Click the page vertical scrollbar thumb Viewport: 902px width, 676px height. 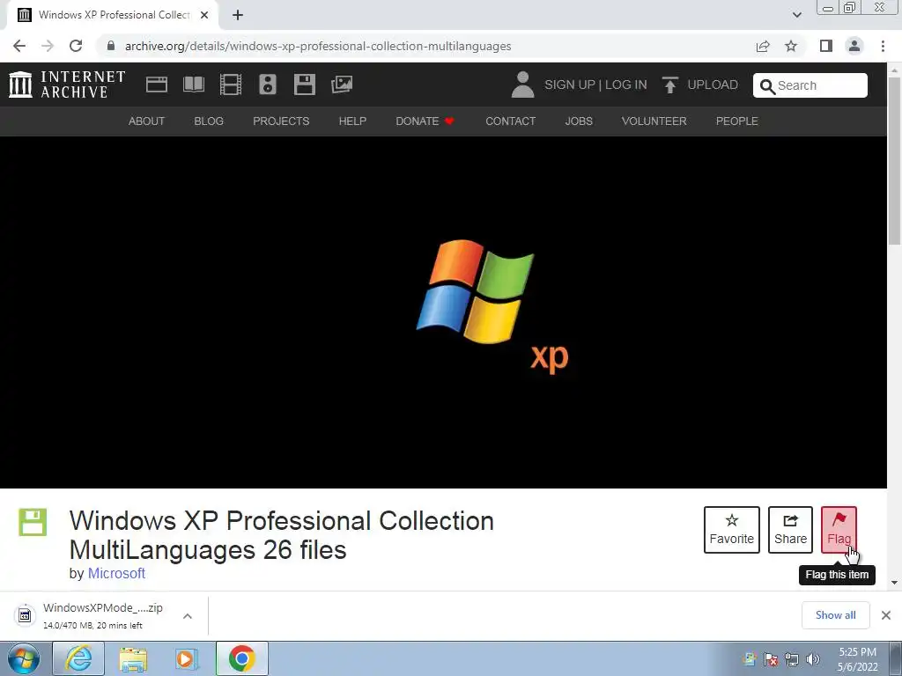[x=895, y=161]
